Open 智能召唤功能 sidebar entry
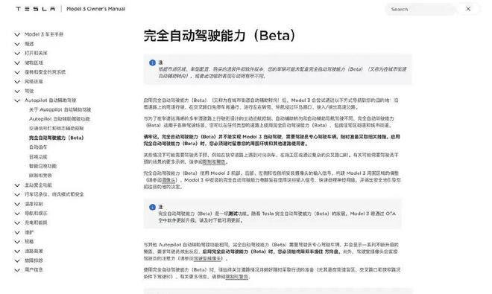The width and height of the screenshot is (492, 294). (42, 166)
